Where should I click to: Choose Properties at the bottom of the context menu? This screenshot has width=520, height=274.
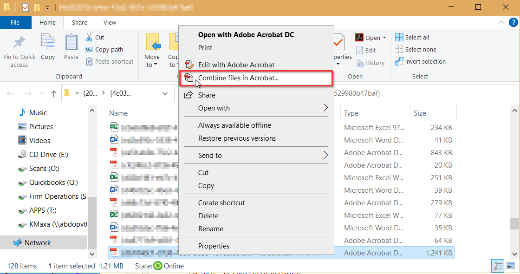point(256,246)
